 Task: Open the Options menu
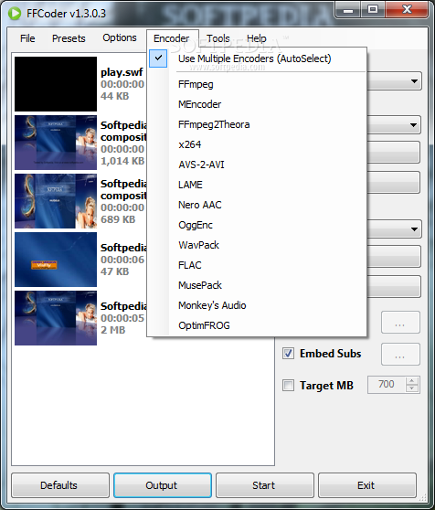coord(120,37)
